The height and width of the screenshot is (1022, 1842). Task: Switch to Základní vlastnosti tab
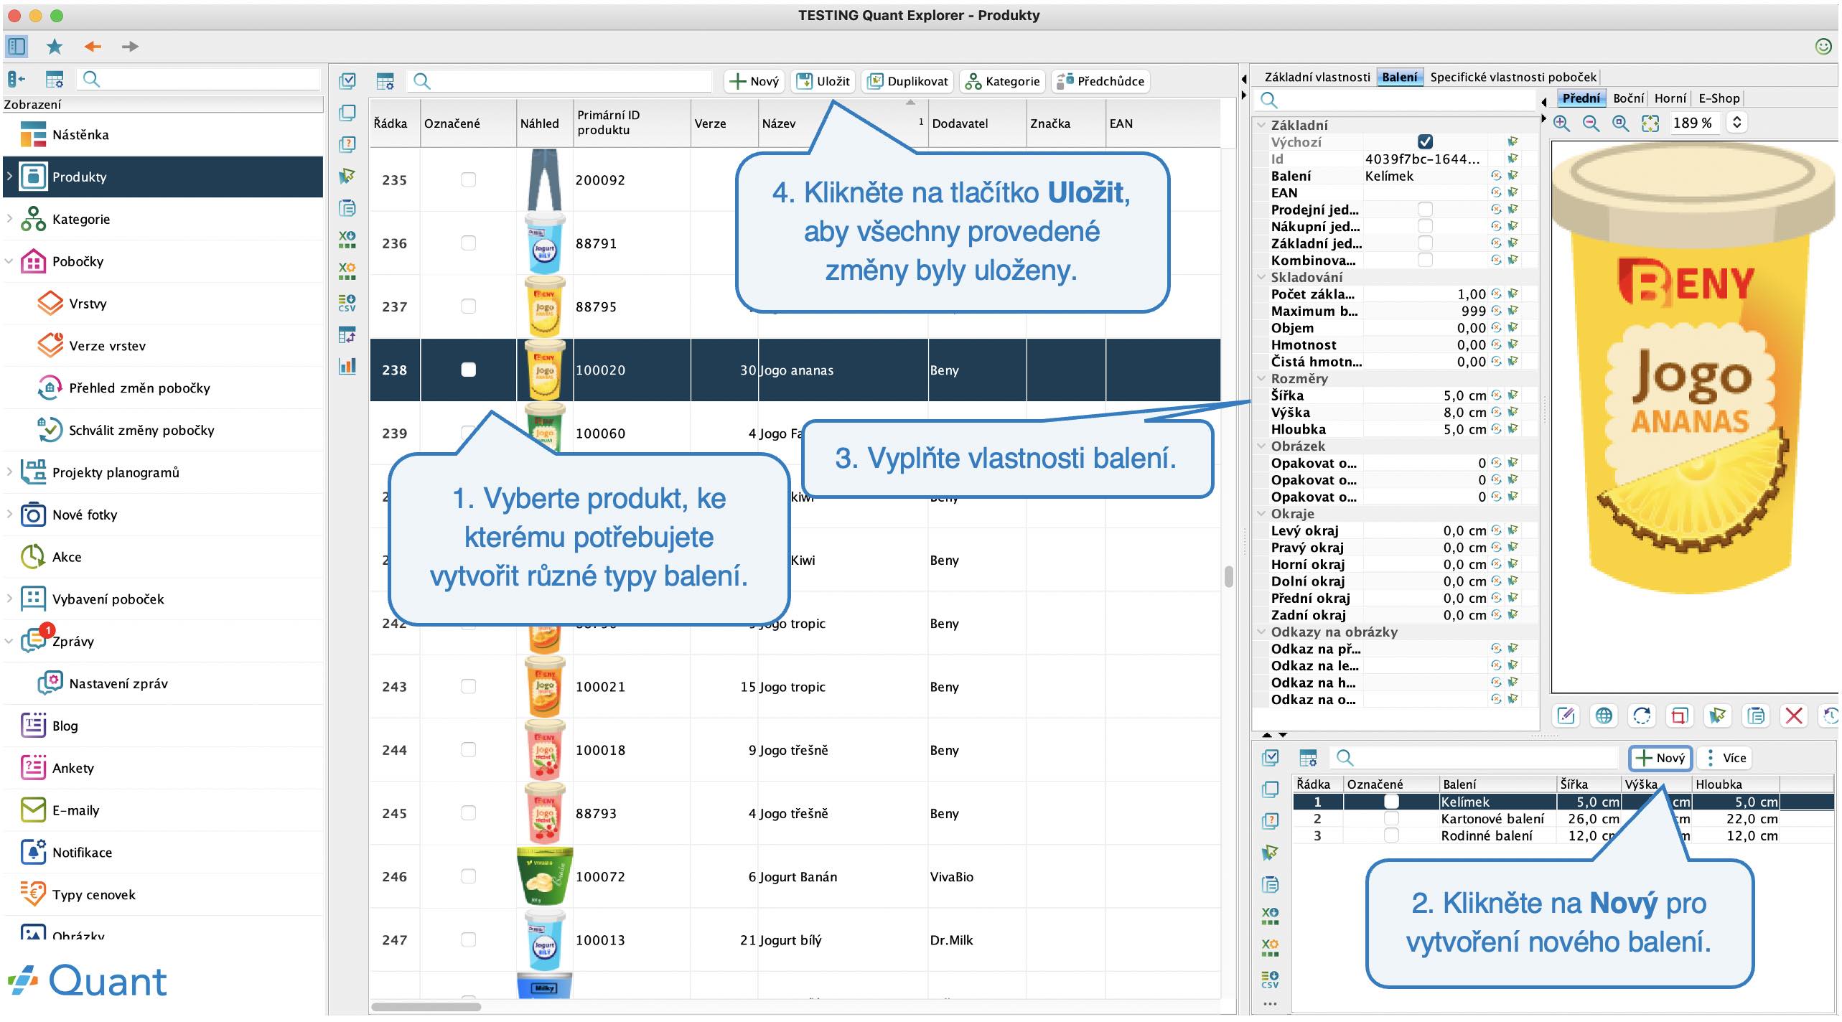point(1317,78)
